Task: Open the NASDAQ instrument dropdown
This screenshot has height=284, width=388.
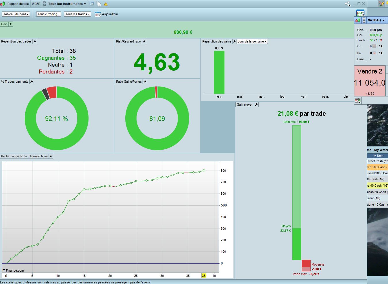Action: (376, 20)
